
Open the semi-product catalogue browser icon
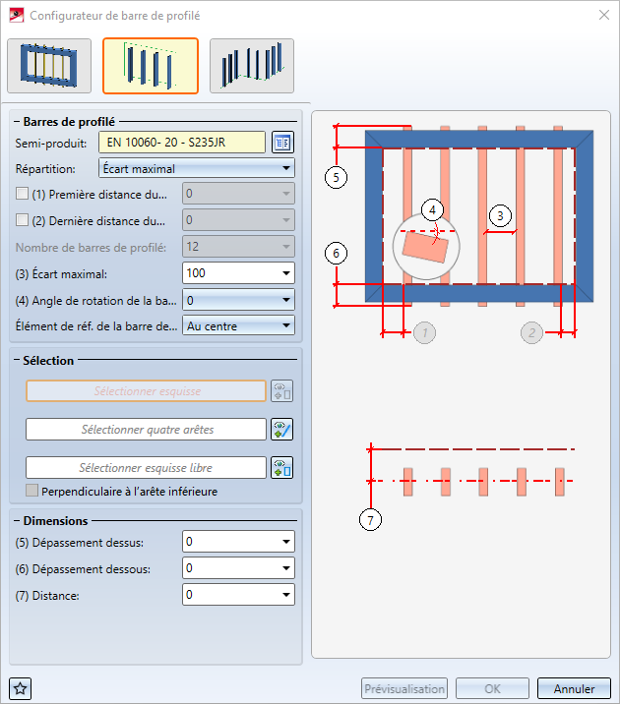click(282, 143)
